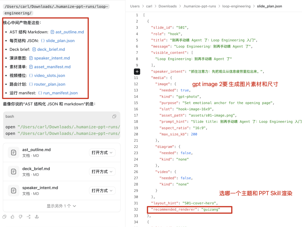Open the 打开方式 dropdown for ast_outline.md
This screenshot has height=227, width=302.
(x=102, y=153)
